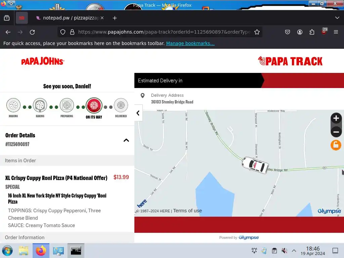Click the address bar URL field
The image size is (344, 258).
point(164,32)
